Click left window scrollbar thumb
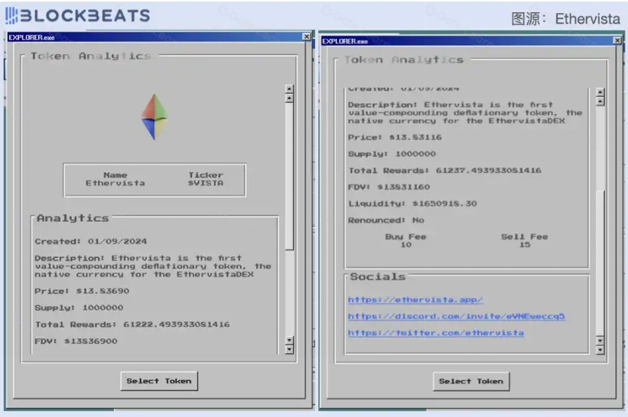The image size is (628, 417). tap(289, 176)
